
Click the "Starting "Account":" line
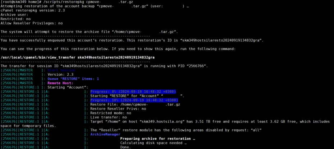click(68, 87)
